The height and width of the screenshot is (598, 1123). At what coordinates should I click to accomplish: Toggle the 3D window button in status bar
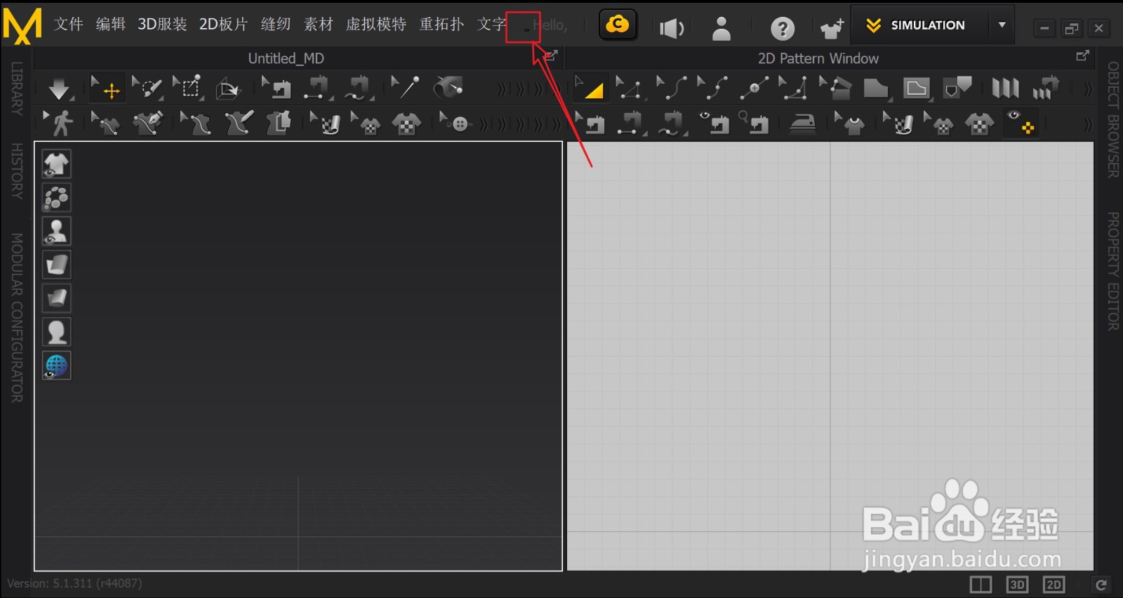point(1017,584)
